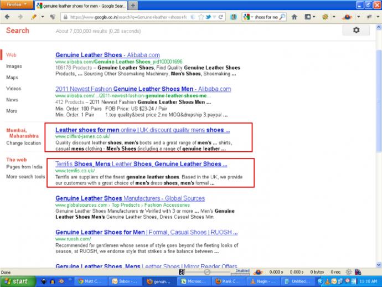Open Google search settings gear

pyautogui.click(x=356, y=30)
